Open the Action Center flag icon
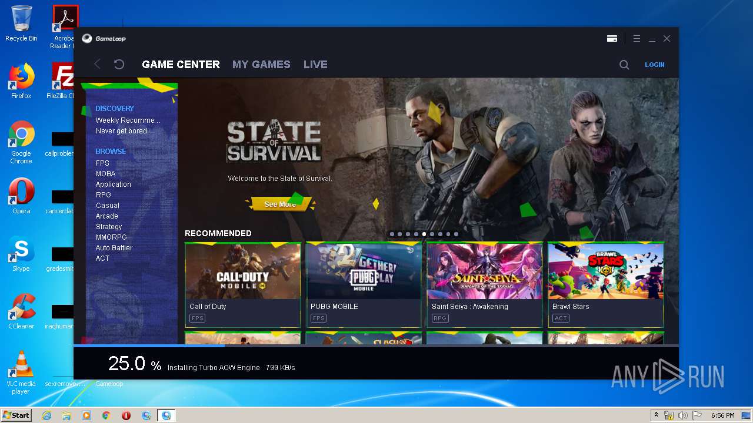The image size is (753, 423). click(697, 415)
